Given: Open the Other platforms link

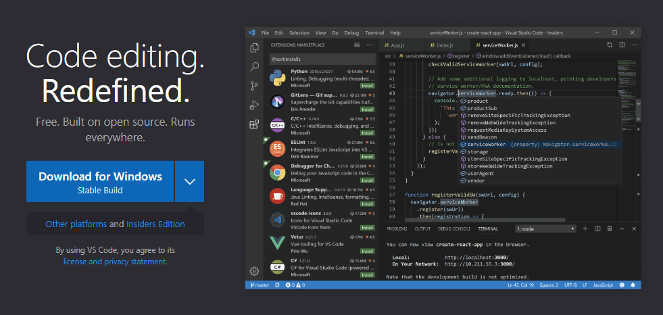Looking at the screenshot, I should tap(76, 224).
